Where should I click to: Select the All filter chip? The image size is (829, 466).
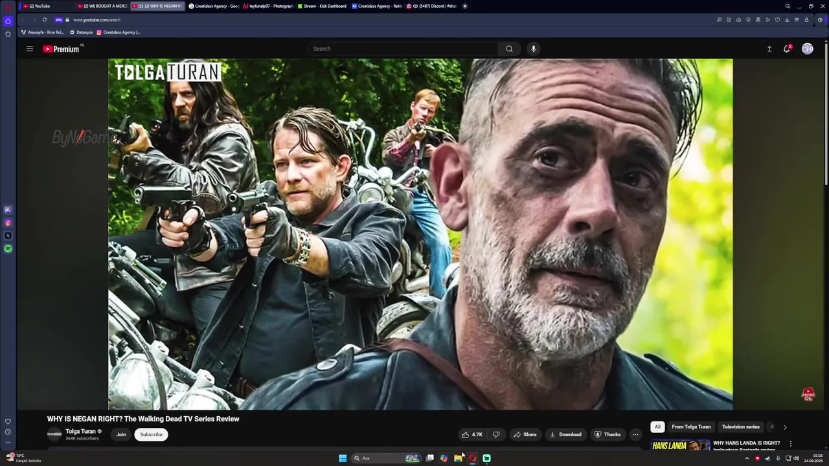click(x=657, y=427)
